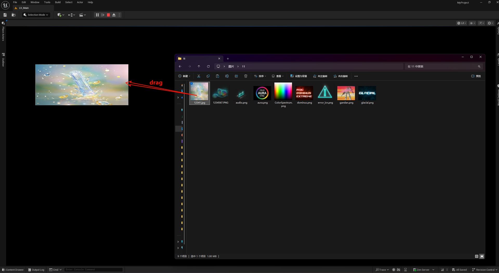
Task: Open the Cmd console type dropdown
Action: point(55,270)
